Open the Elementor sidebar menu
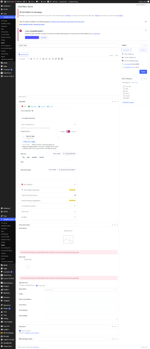The image size is (150, 349). [x=8, y=297]
